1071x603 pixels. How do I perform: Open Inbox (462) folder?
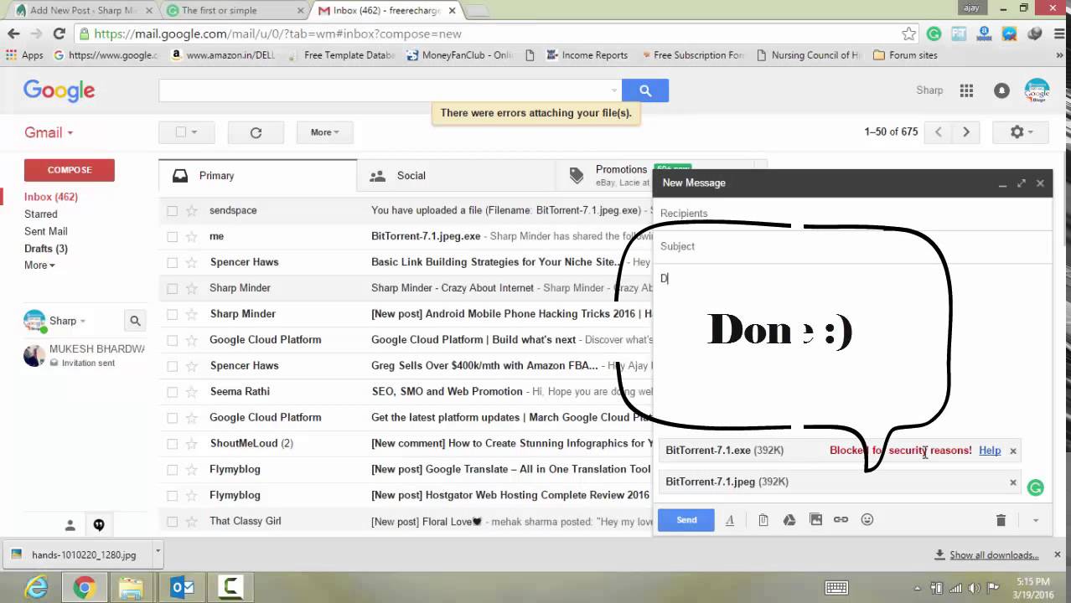coord(50,197)
